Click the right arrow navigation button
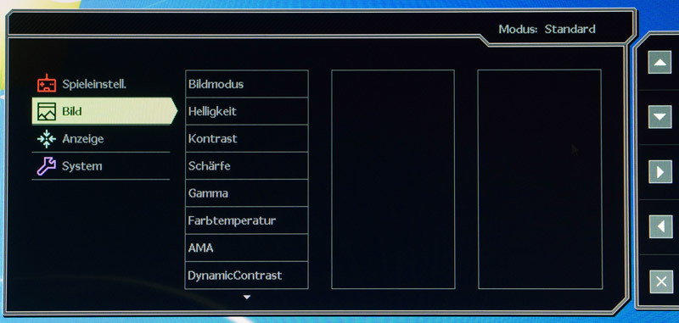Viewport: 679px width, 323px height. 660,171
